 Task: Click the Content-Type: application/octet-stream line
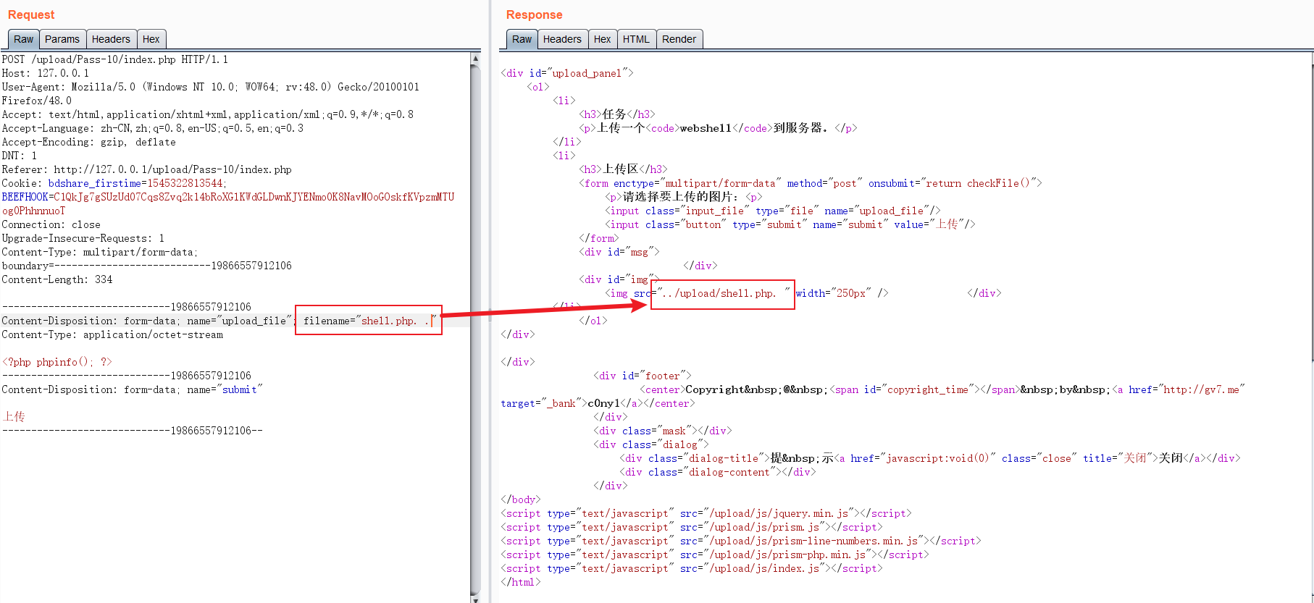112,334
